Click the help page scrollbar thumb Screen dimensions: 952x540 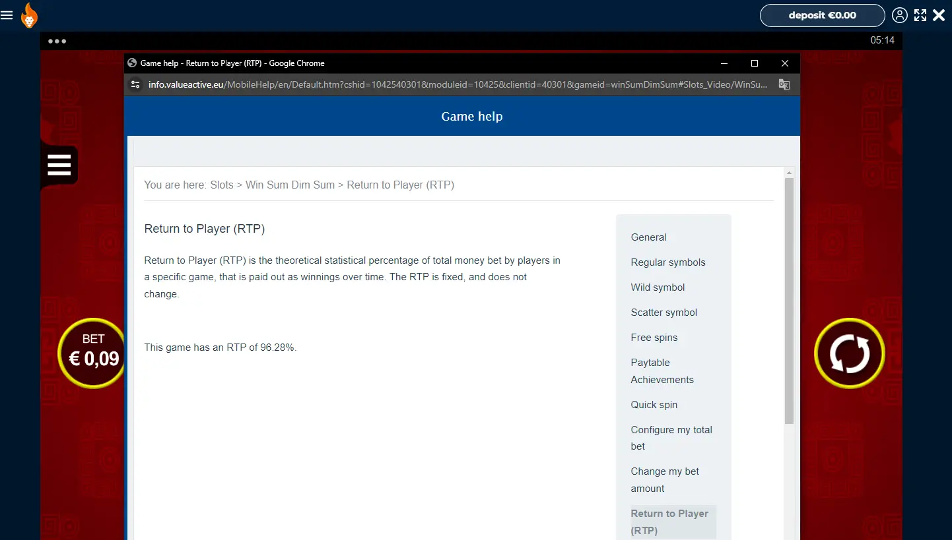coord(789,301)
